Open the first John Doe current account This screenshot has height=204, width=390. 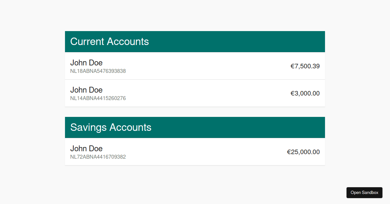[x=195, y=66]
